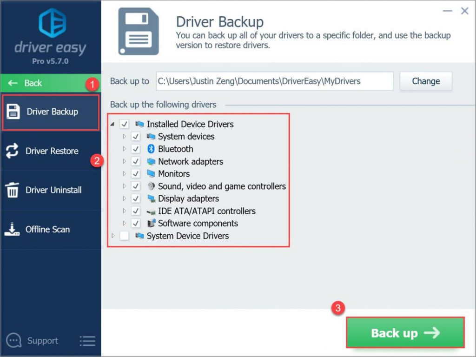The image size is (476, 357).
Task: Start backup with the Back up button
Action: pyautogui.click(x=405, y=333)
